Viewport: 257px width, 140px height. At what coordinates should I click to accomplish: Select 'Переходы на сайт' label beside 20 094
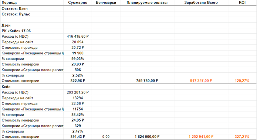(x=17, y=42)
